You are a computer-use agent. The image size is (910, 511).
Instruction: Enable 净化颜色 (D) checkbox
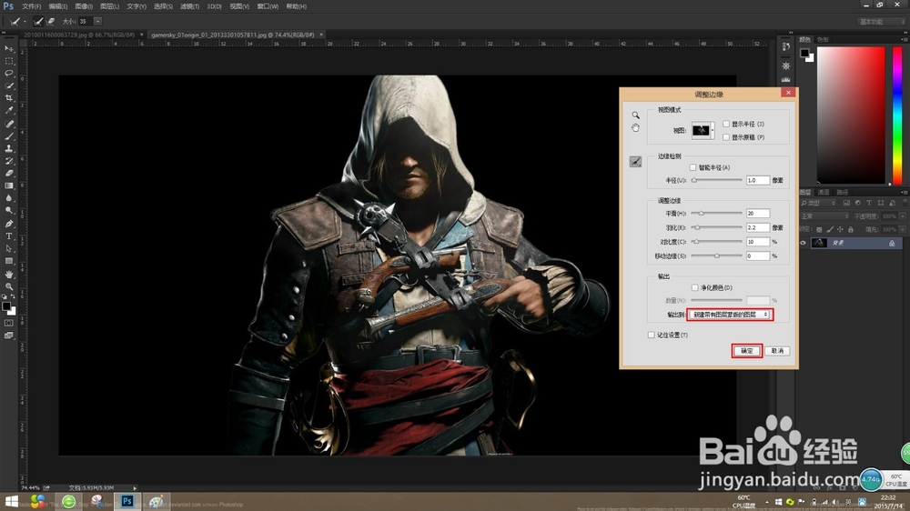click(x=694, y=287)
